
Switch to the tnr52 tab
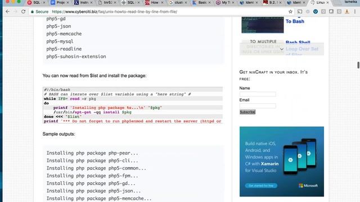(x=106, y=2)
